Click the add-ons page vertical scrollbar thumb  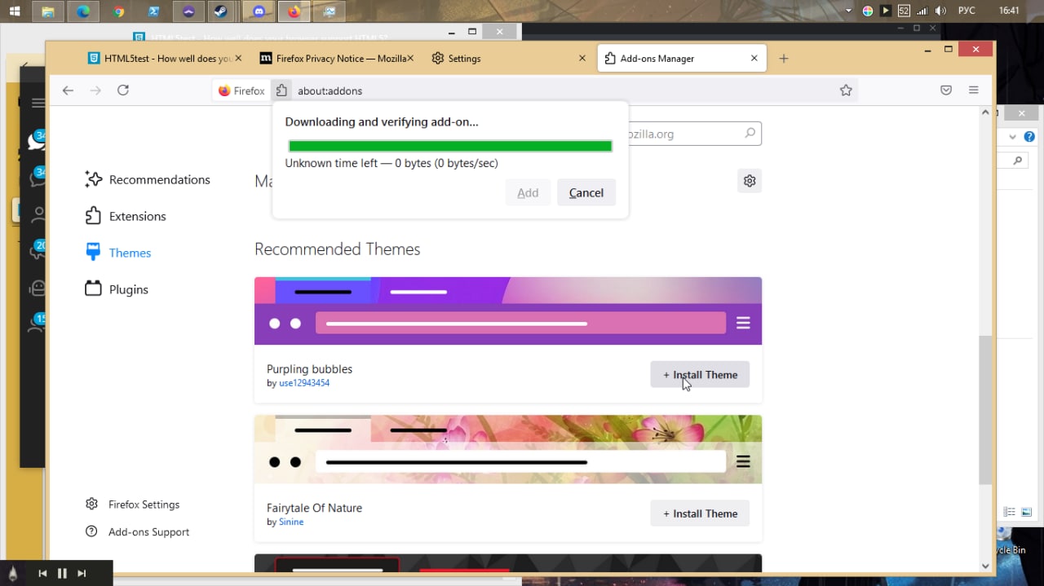tap(985, 410)
